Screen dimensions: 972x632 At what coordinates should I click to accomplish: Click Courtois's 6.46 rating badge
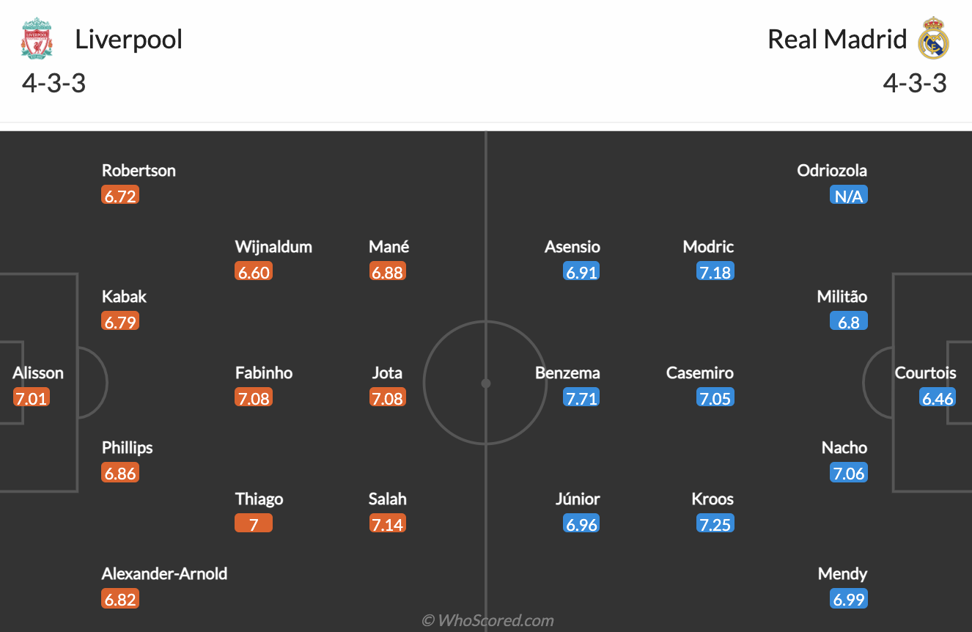(938, 398)
